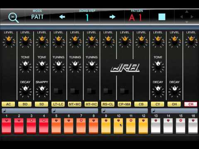Select the AC accent instrument button
199x149 pixels.
[8, 104]
